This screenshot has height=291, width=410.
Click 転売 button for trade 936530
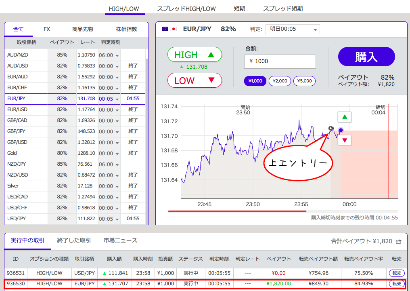click(397, 284)
